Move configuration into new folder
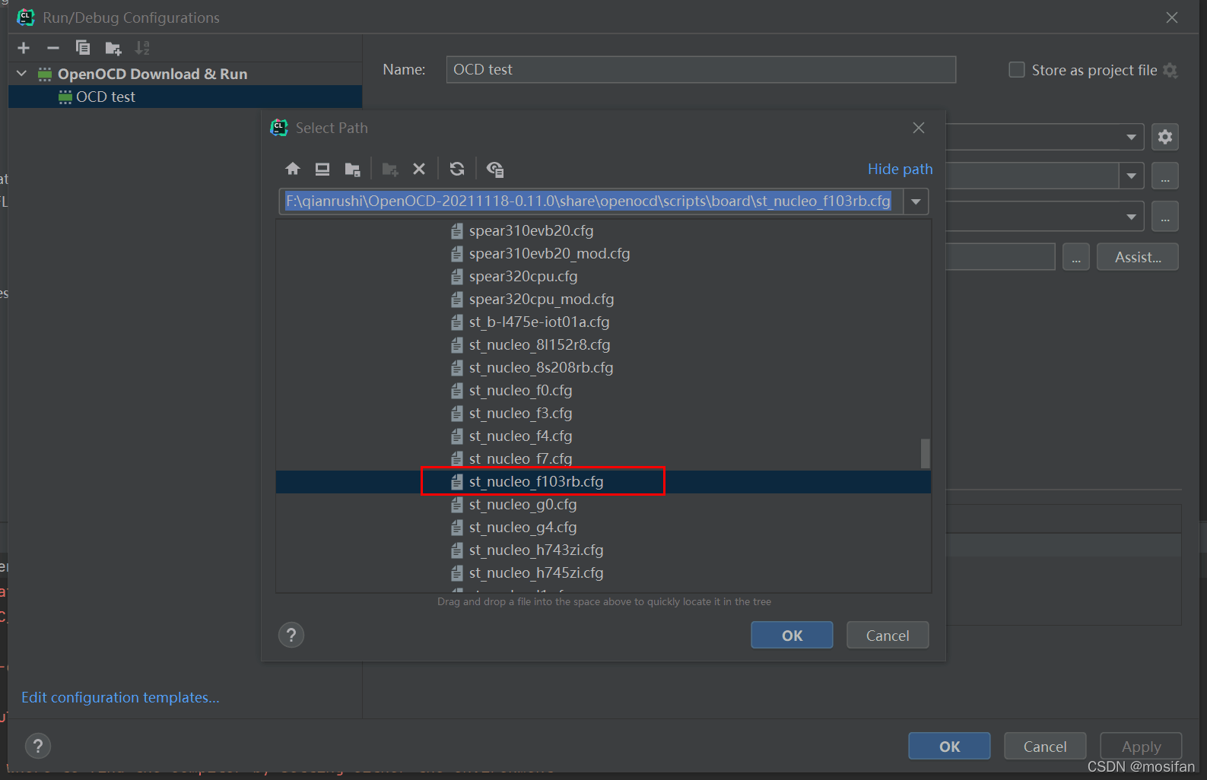The width and height of the screenshot is (1207, 780). tap(113, 49)
